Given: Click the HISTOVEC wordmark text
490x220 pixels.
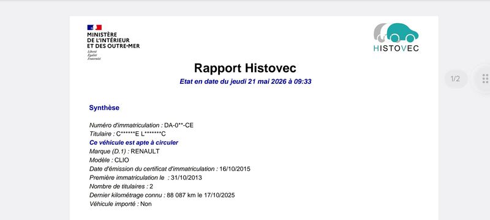Looking at the screenshot, I should [396, 48].
